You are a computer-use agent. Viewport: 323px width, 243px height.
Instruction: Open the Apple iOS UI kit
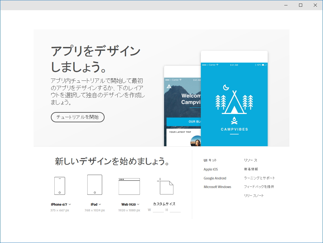click(x=211, y=169)
